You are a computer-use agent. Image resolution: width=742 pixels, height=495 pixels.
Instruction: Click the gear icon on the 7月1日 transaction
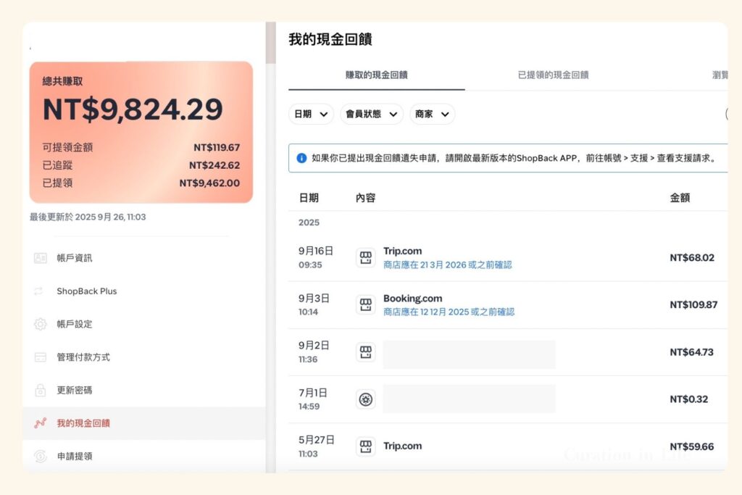366,399
